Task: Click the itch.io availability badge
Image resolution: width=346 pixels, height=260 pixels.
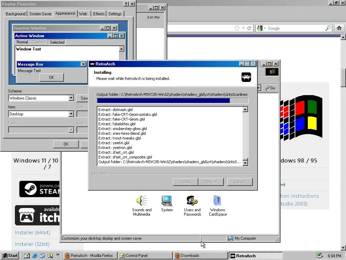Action: (37, 215)
